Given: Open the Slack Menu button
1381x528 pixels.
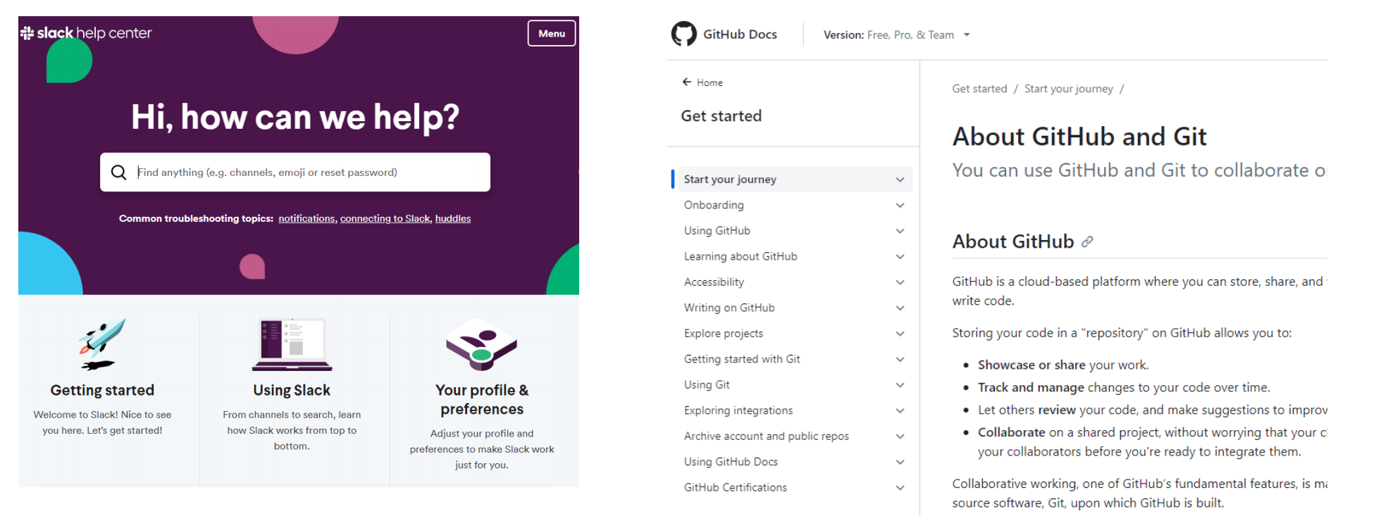Looking at the screenshot, I should tap(552, 33).
